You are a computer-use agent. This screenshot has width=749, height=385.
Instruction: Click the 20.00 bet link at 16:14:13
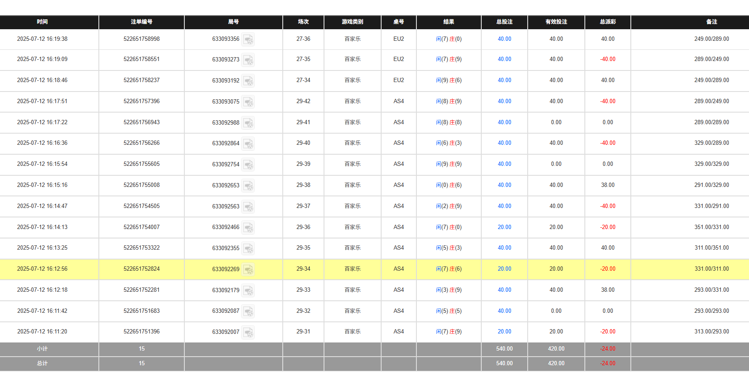click(x=504, y=227)
